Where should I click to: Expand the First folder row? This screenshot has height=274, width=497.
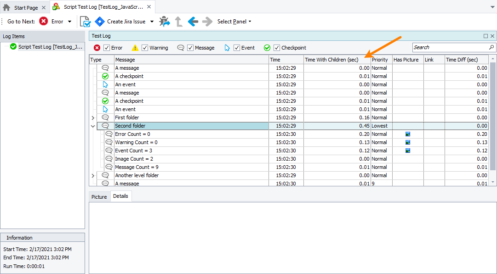pyautogui.click(x=93, y=117)
